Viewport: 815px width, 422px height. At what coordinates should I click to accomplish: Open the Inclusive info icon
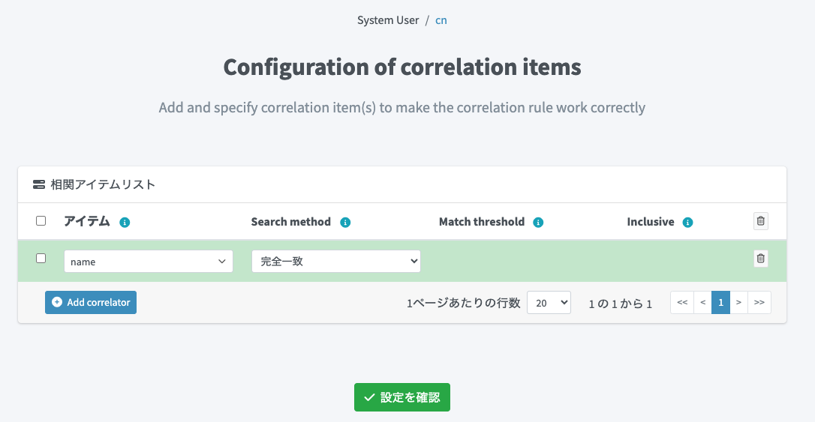(687, 222)
